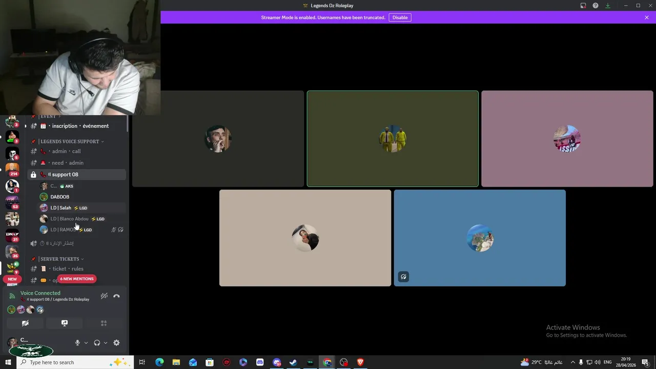
Task: Turn on camera in voice panel
Action: pyautogui.click(x=25, y=323)
